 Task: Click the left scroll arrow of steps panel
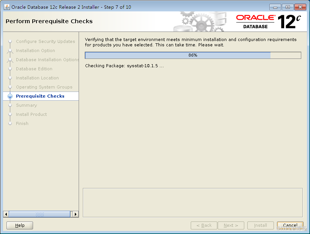pyautogui.click(x=6, y=214)
